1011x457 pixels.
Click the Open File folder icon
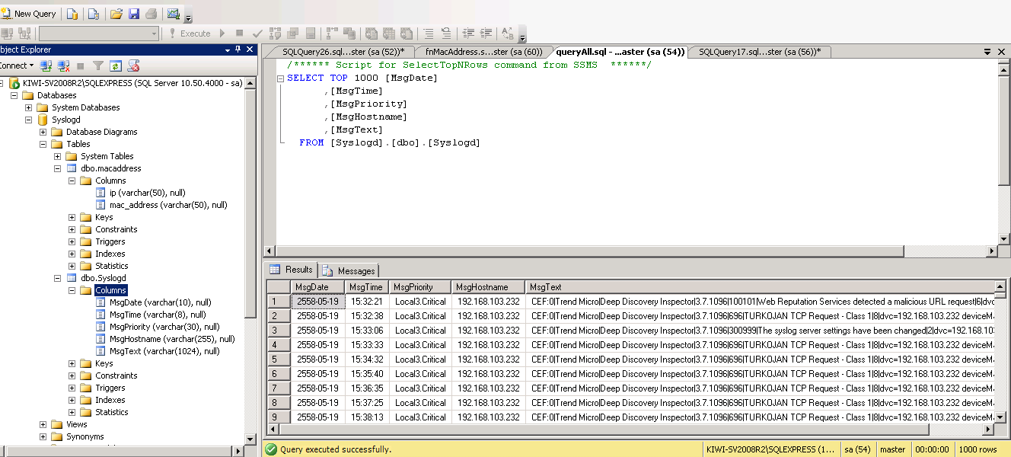(x=116, y=14)
